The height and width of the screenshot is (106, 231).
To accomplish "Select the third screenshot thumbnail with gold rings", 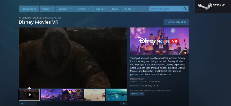I will pos(73,95).
